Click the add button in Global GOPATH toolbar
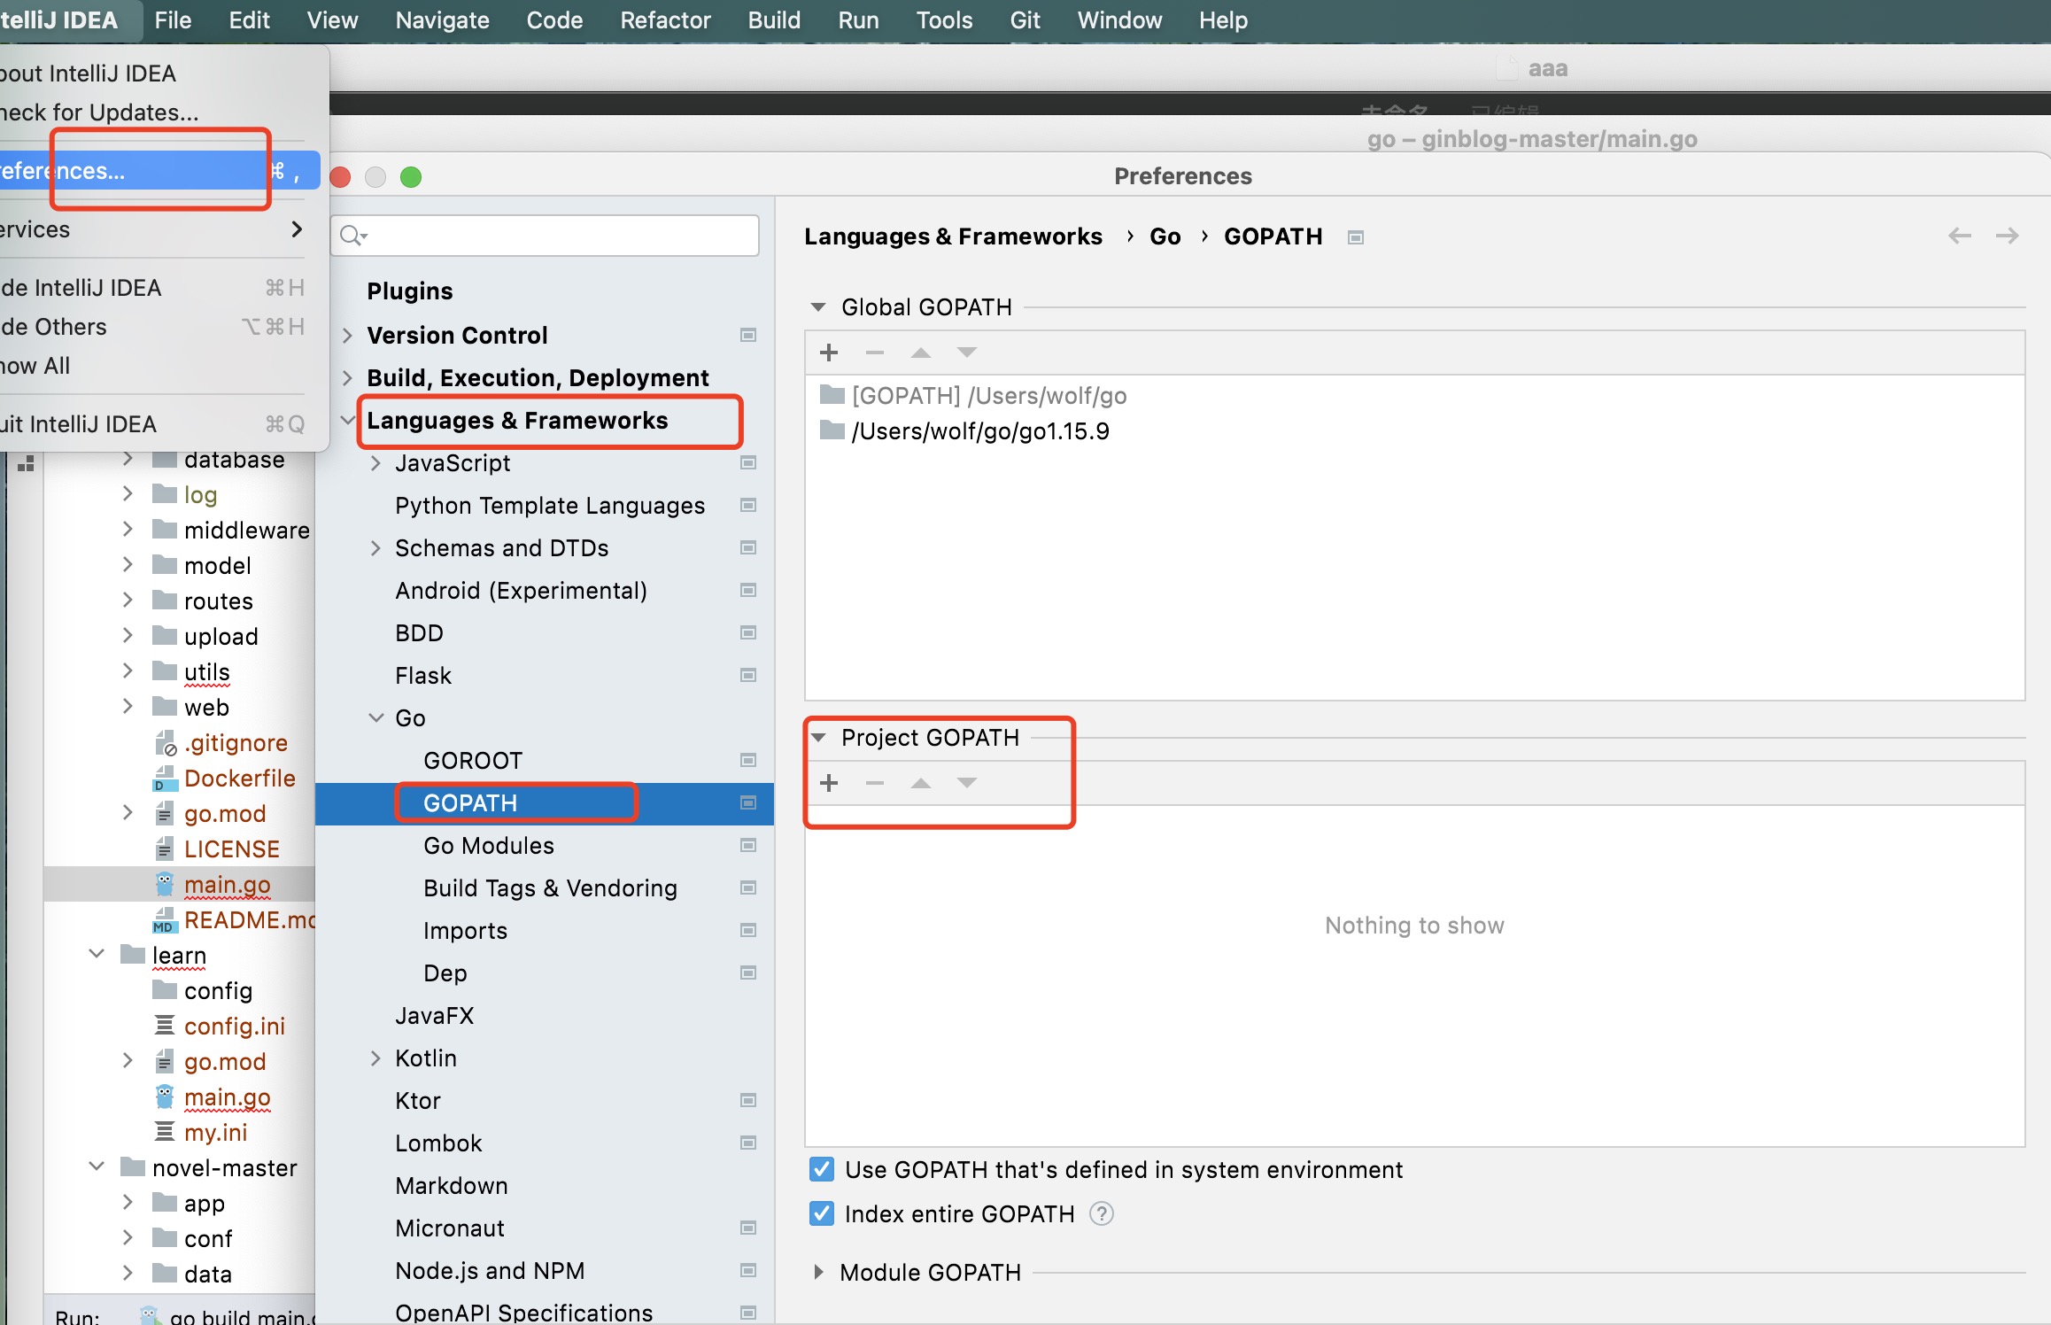Image resolution: width=2051 pixels, height=1325 pixels. tap(829, 353)
